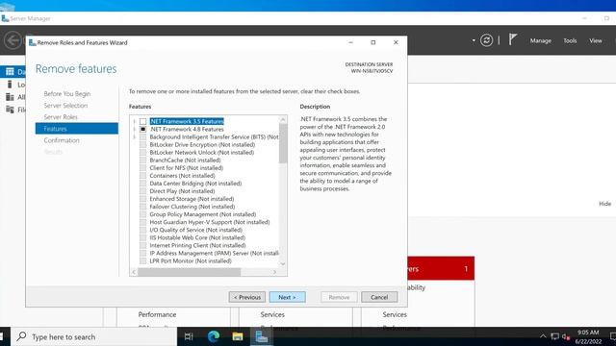This screenshot has height=346, width=616.
Task: Click the horizontal scrollbar thumb in features list
Action: point(189,272)
